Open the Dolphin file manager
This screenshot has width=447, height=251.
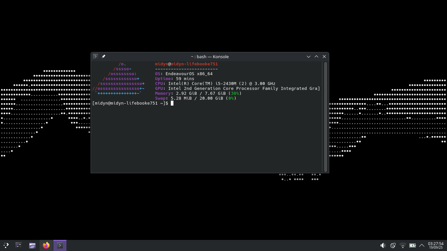pyautogui.click(x=32, y=245)
